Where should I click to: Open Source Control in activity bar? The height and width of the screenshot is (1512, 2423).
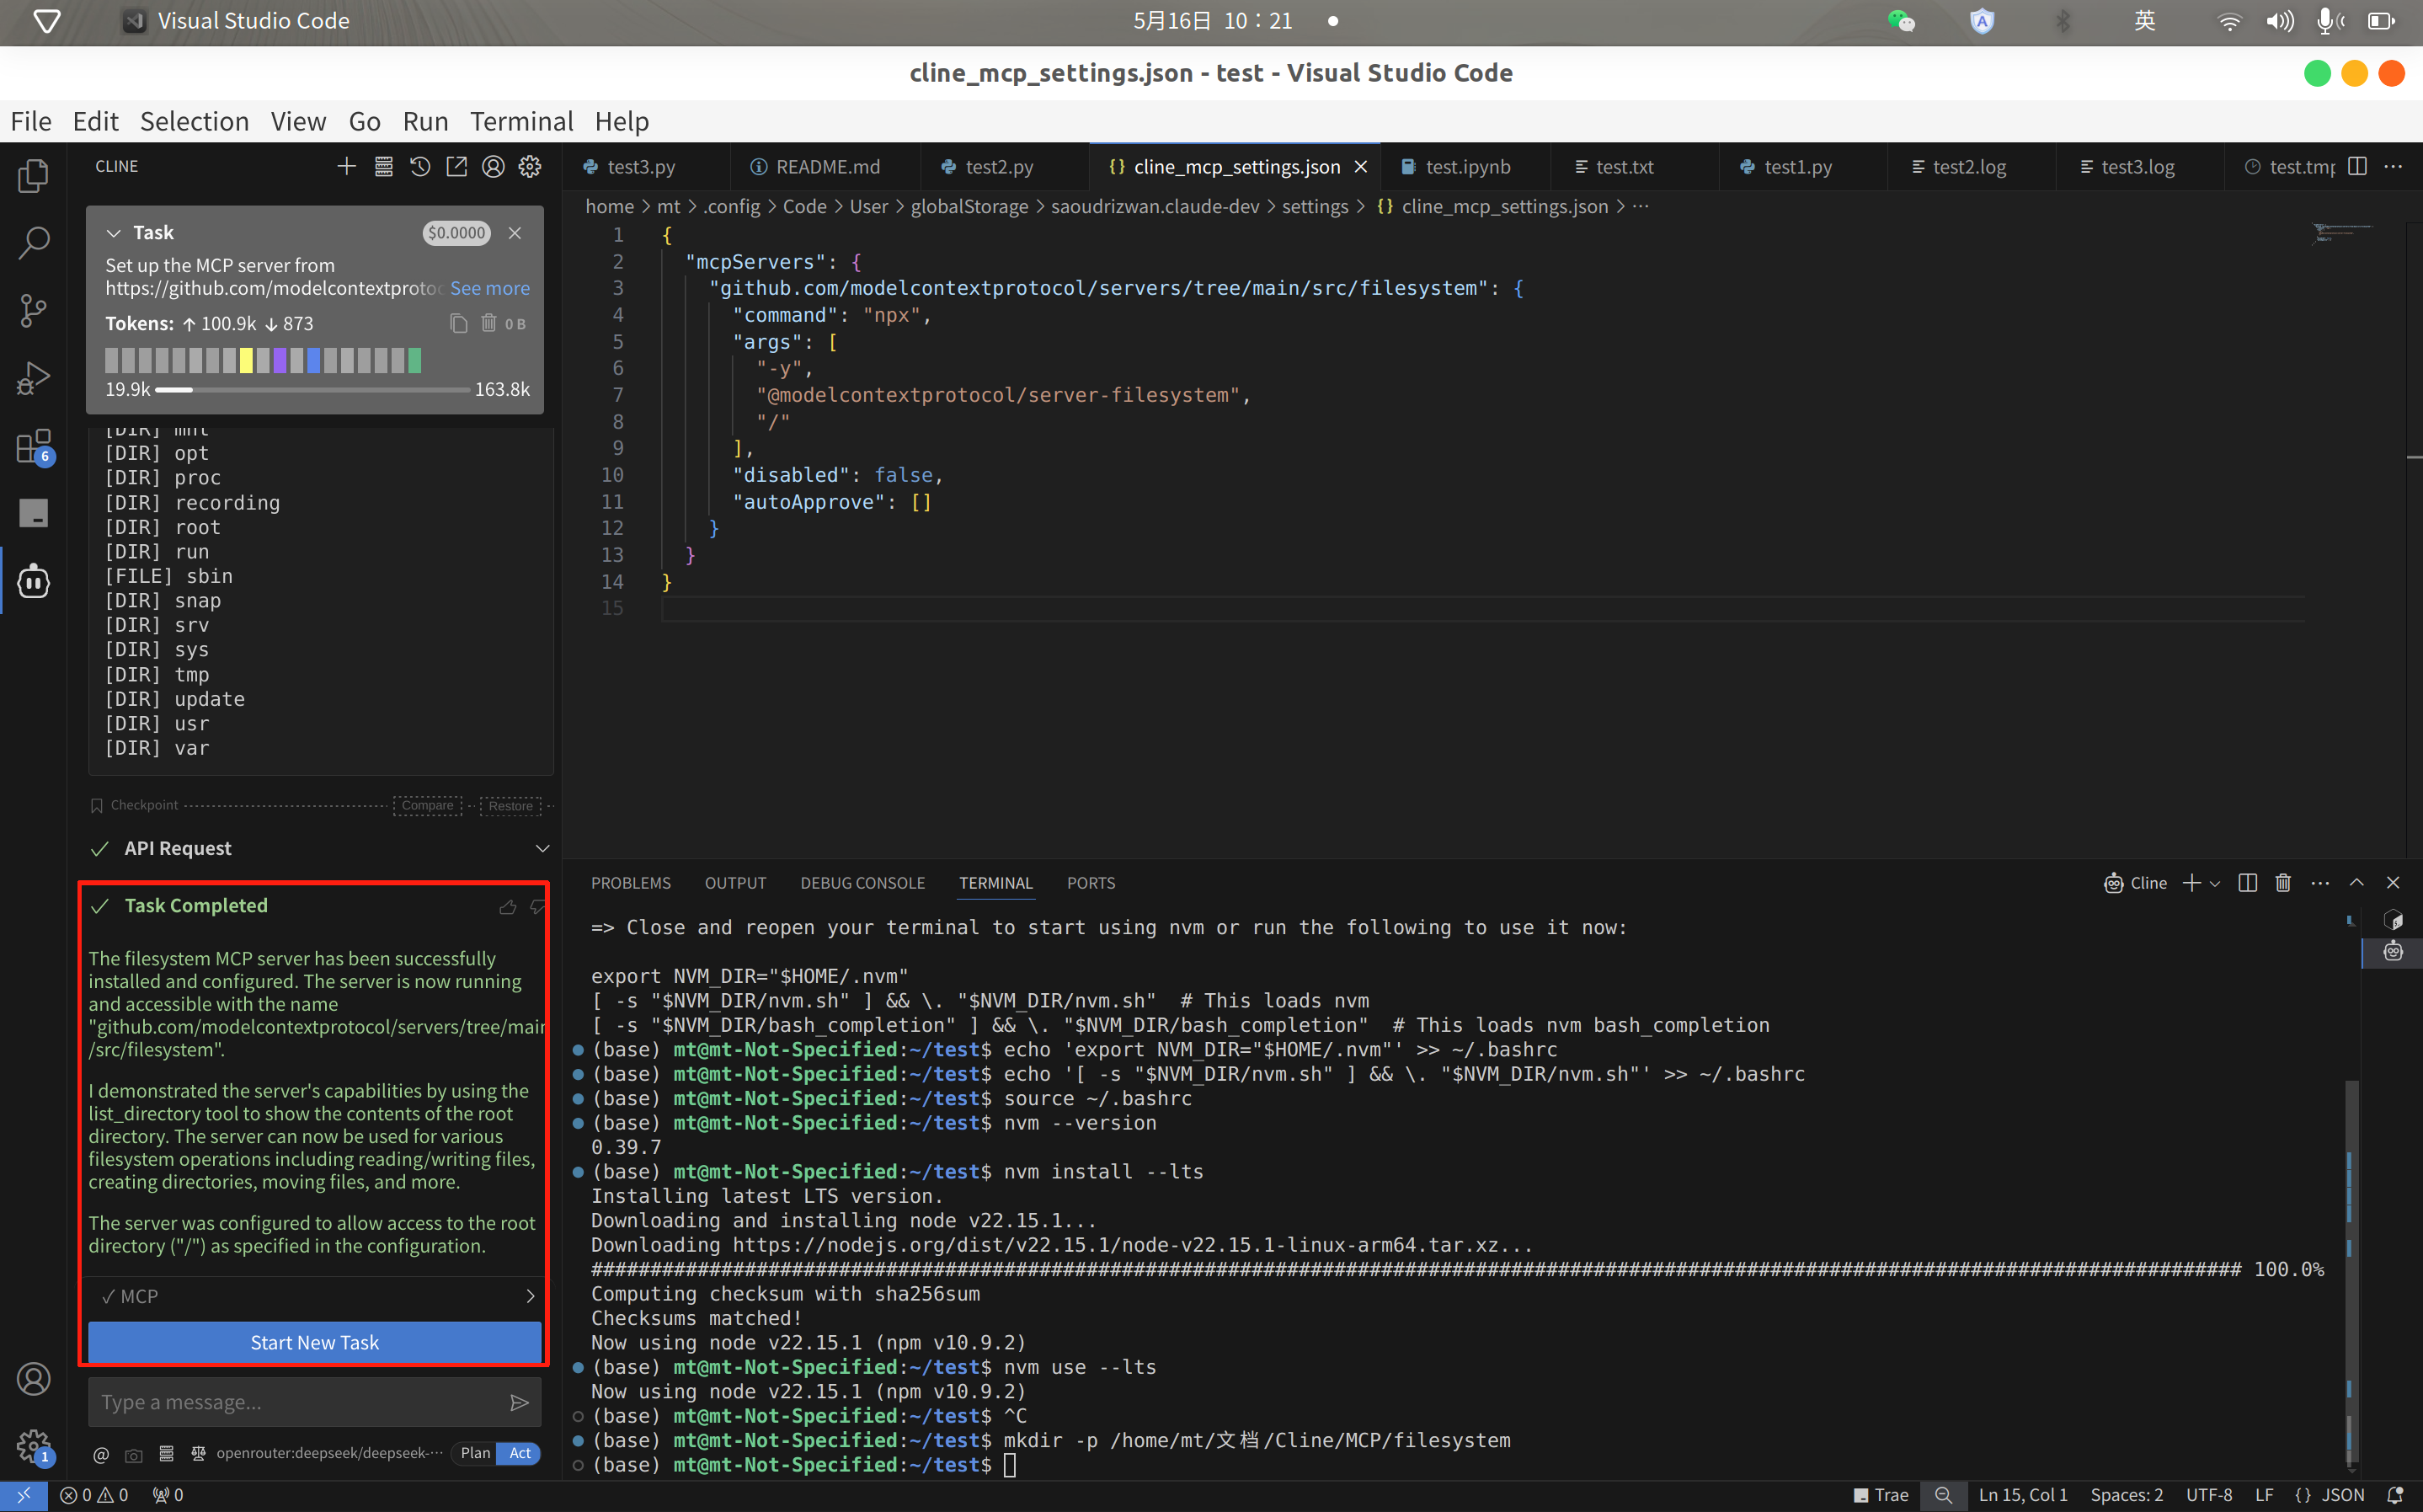pyautogui.click(x=33, y=310)
